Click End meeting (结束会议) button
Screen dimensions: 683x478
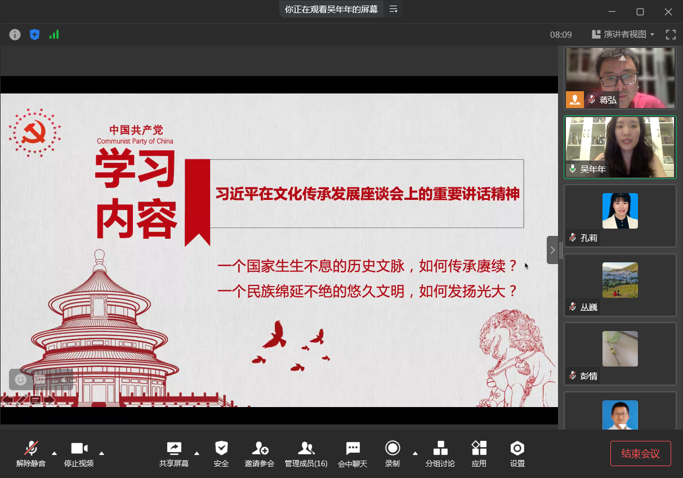640,453
